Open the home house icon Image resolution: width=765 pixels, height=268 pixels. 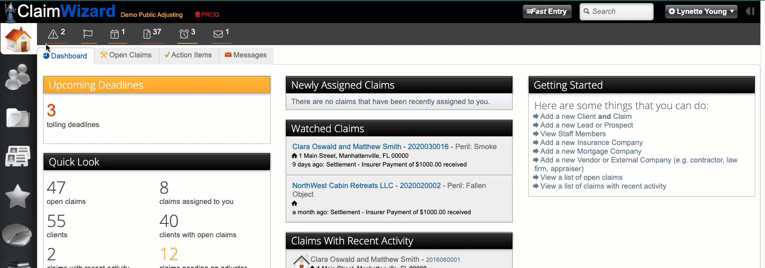(18, 39)
